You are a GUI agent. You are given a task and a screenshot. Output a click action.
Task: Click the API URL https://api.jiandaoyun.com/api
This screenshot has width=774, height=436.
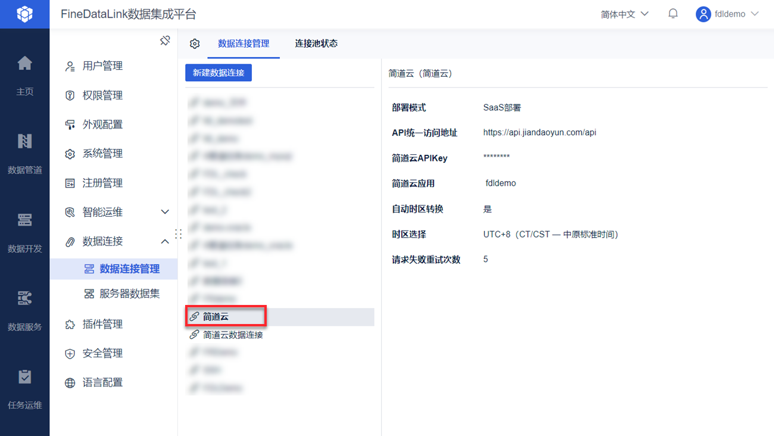539,132
